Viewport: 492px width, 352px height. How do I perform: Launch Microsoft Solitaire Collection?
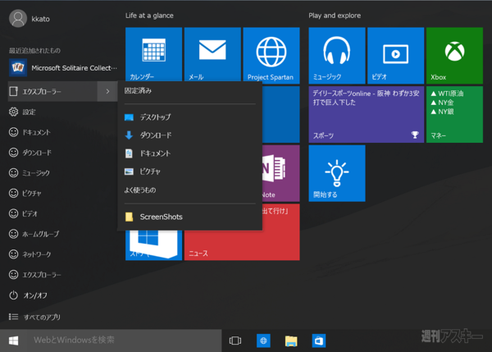[x=63, y=68]
